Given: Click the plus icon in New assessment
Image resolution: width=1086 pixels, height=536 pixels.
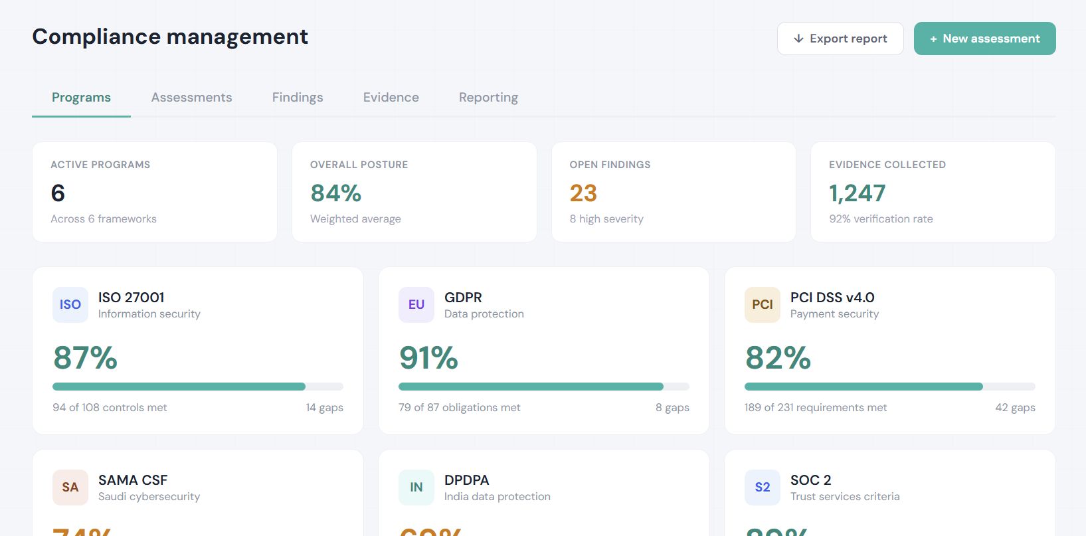Looking at the screenshot, I should click(x=933, y=39).
